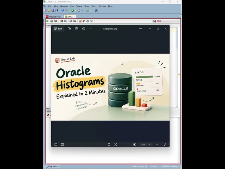Click the green Back navigation button
225x169 pixels.
click(x=72, y=11)
